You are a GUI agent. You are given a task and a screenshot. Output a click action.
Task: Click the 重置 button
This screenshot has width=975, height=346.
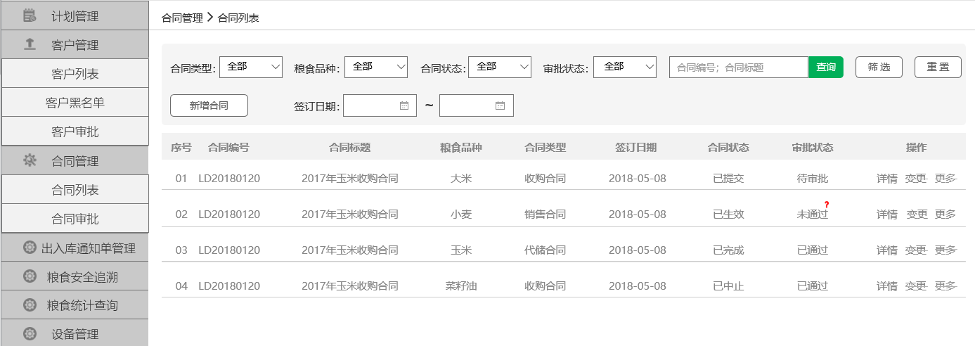938,67
